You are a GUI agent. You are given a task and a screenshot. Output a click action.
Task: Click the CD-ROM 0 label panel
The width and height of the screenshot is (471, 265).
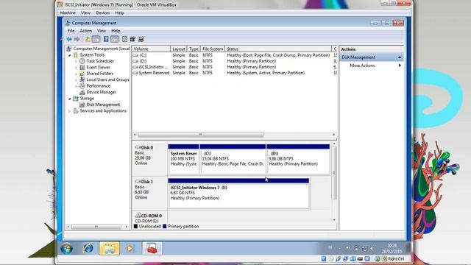point(149,218)
